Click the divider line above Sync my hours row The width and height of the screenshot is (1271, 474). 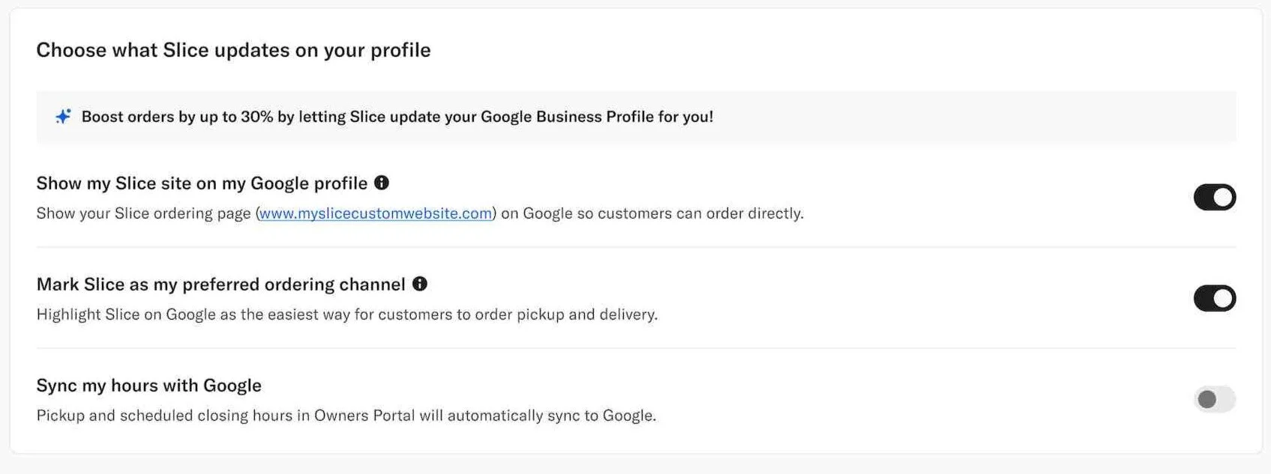coord(636,348)
